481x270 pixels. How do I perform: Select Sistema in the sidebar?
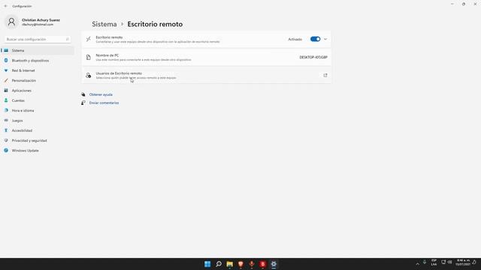pos(38,50)
